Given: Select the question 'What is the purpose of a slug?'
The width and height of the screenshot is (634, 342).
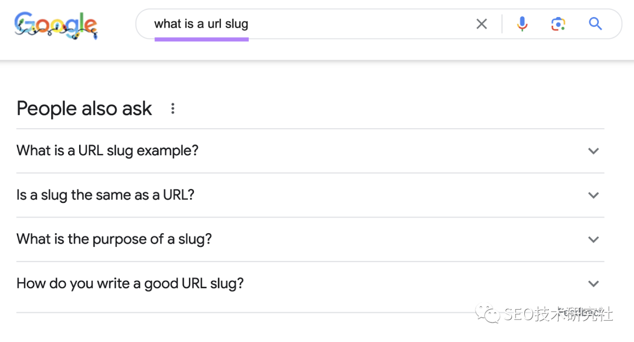Looking at the screenshot, I should (114, 239).
